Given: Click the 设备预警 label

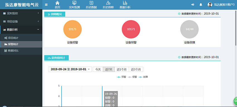Looking at the screenshot, I should [72, 42].
